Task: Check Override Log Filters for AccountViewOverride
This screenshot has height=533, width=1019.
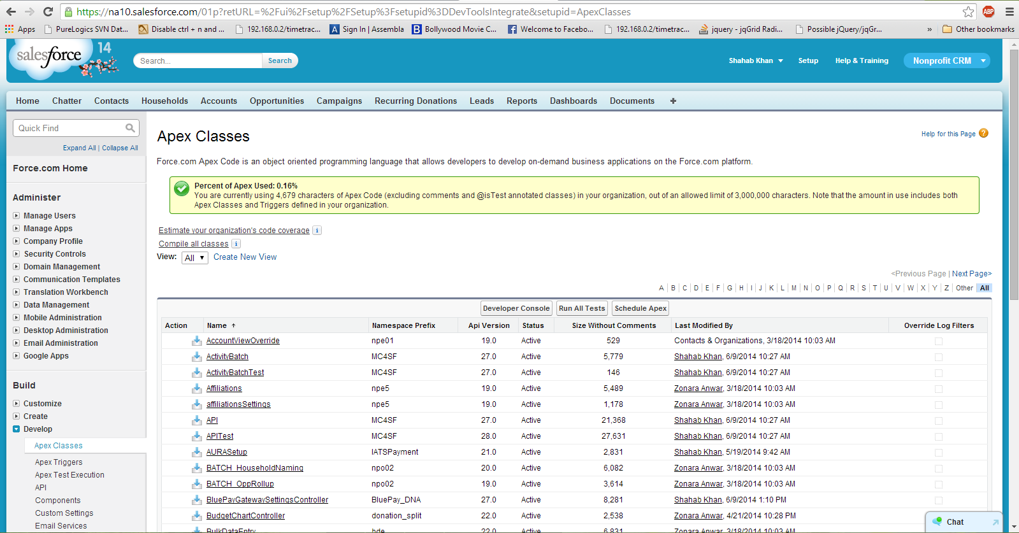Action: 939,341
